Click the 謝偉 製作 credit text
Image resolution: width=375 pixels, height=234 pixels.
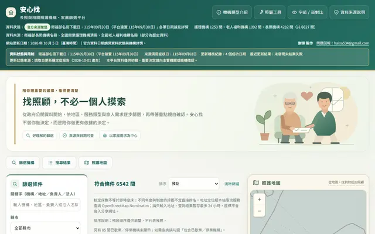[x=305, y=43]
